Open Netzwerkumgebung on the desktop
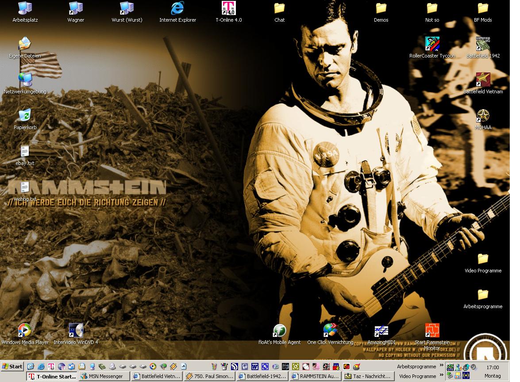This screenshot has height=382, width=520. point(25,84)
